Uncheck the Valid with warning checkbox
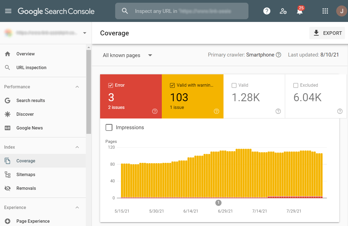348x226 pixels. (x=172, y=85)
